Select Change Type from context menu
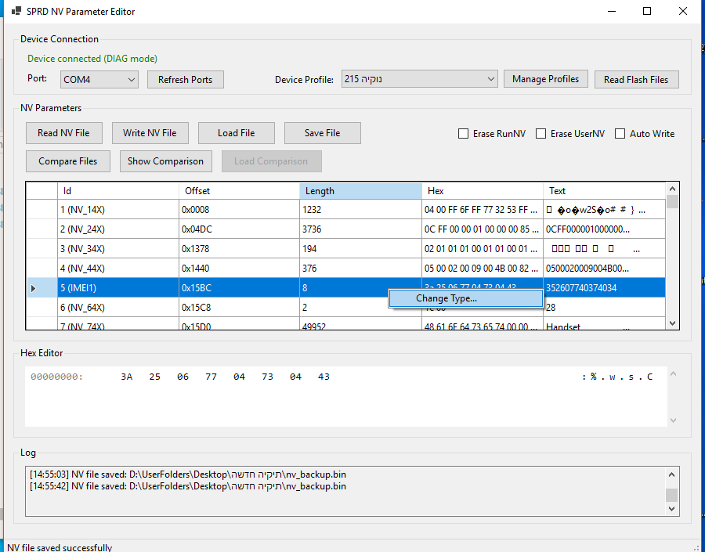705x552 pixels. pyautogui.click(x=446, y=298)
